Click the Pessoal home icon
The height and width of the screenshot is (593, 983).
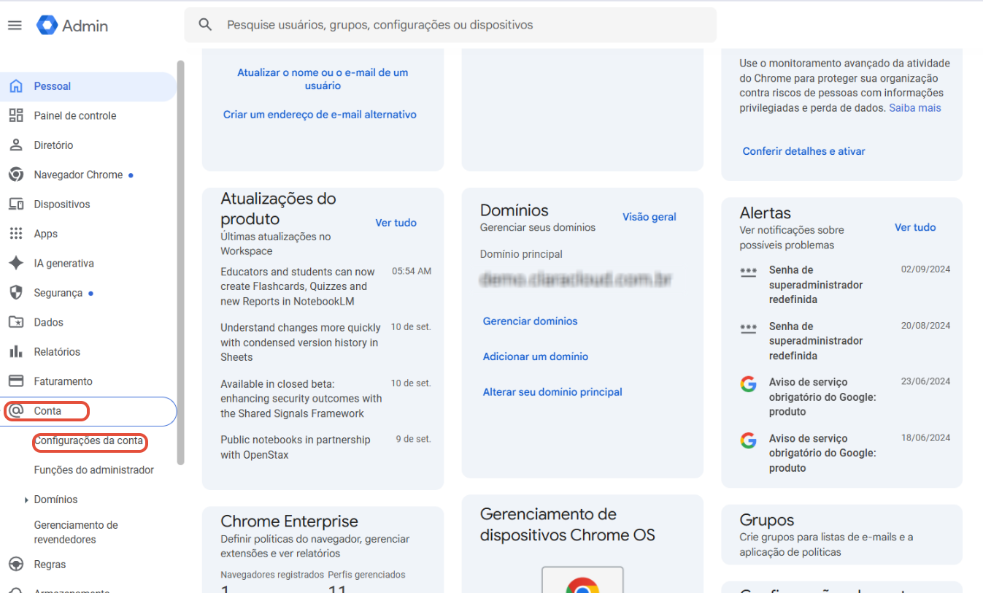16,86
